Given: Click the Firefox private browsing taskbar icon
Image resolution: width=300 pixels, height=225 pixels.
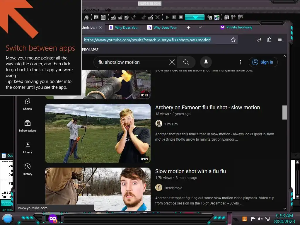Looking at the screenshot, I should click(x=53, y=219).
